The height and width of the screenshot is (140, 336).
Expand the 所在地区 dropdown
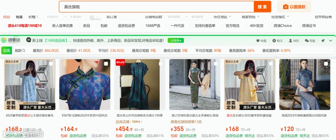pos(222,17)
